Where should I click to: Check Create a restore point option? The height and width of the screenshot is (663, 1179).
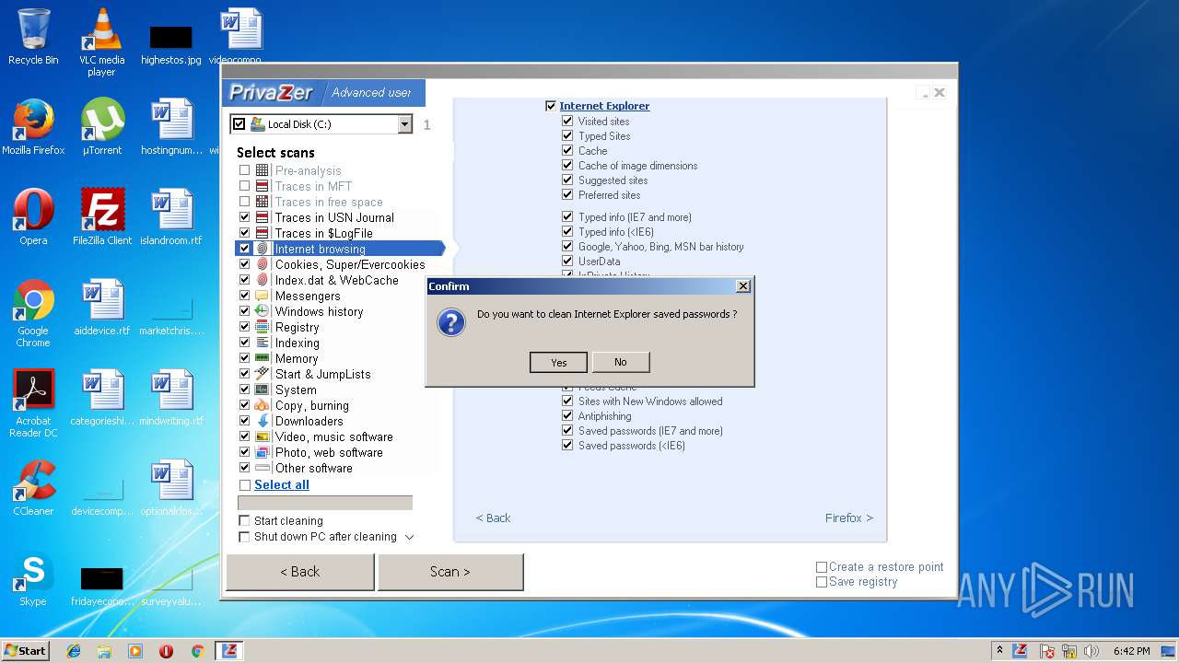[x=821, y=566]
